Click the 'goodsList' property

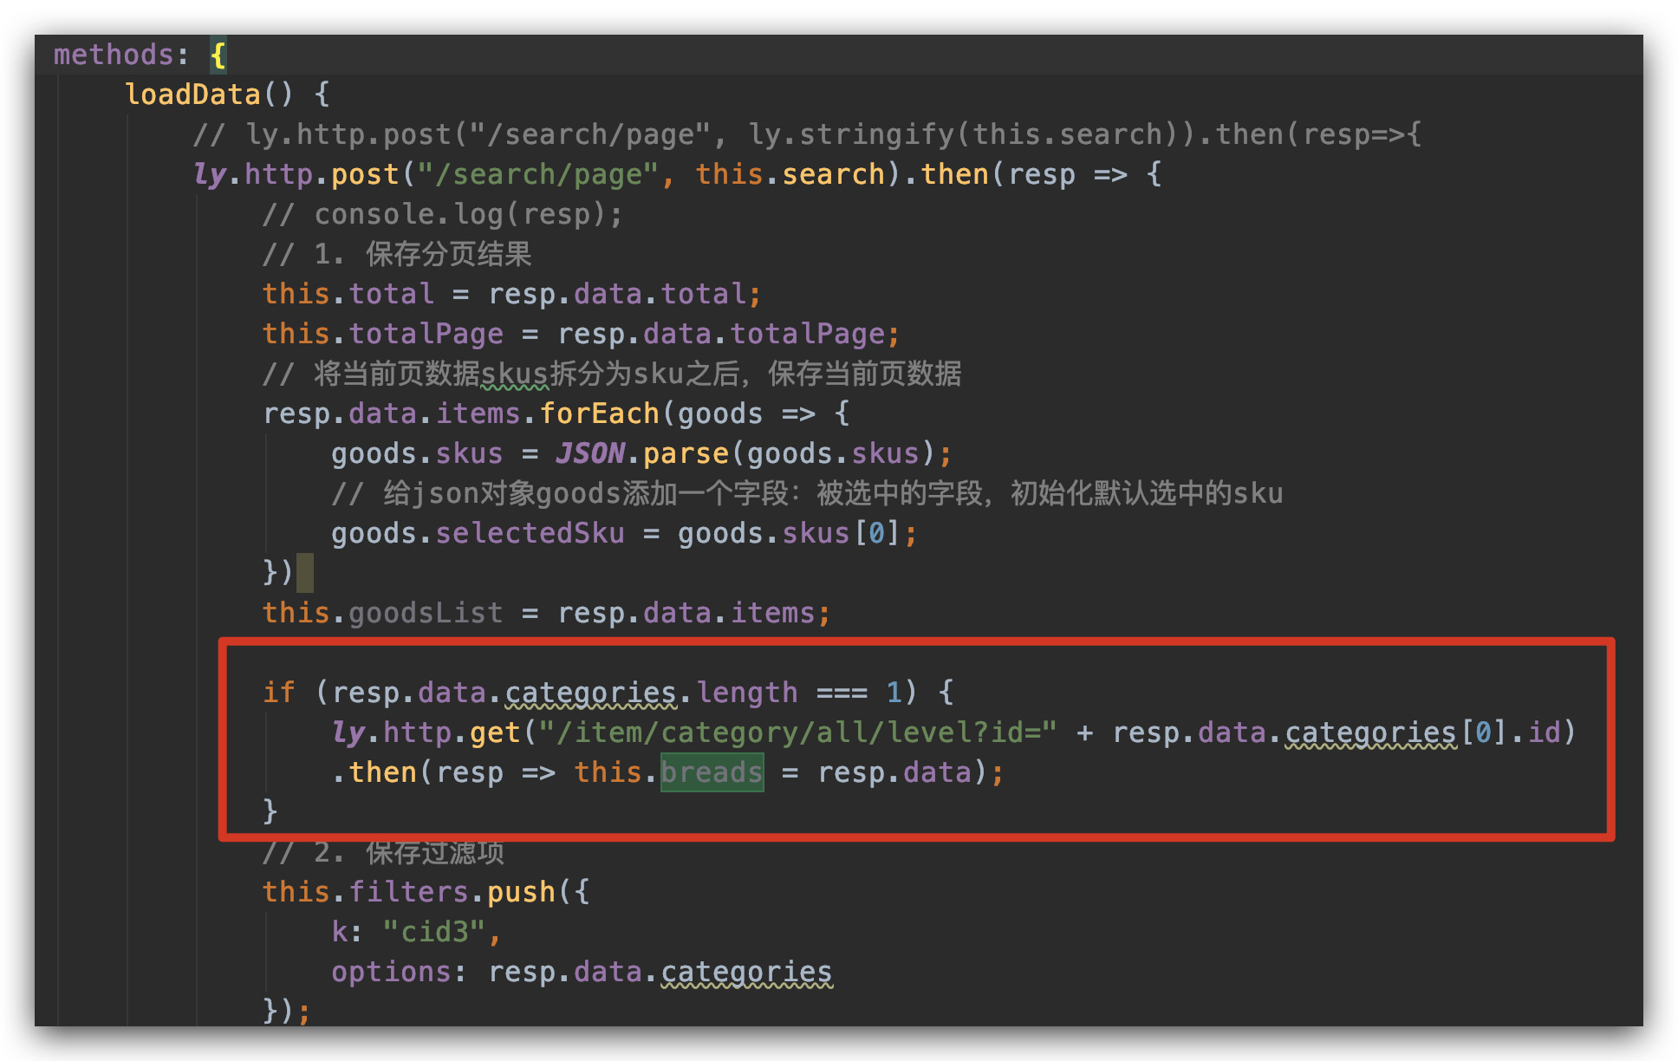coord(426,613)
